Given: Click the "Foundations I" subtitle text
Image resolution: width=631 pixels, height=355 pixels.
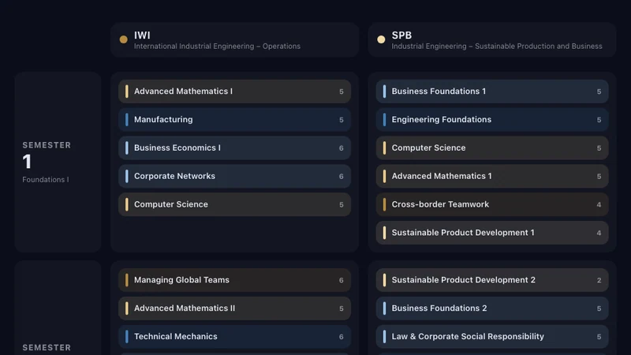Looking at the screenshot, I should pos(46,180).
